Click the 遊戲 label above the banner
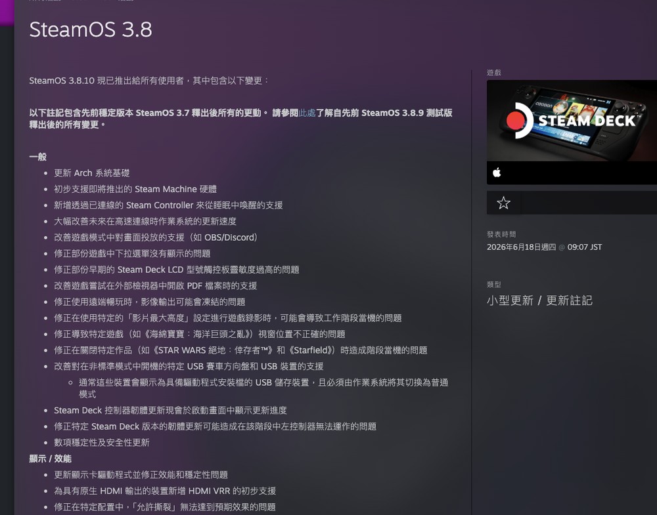657x515 pixels. pos(494,72)
